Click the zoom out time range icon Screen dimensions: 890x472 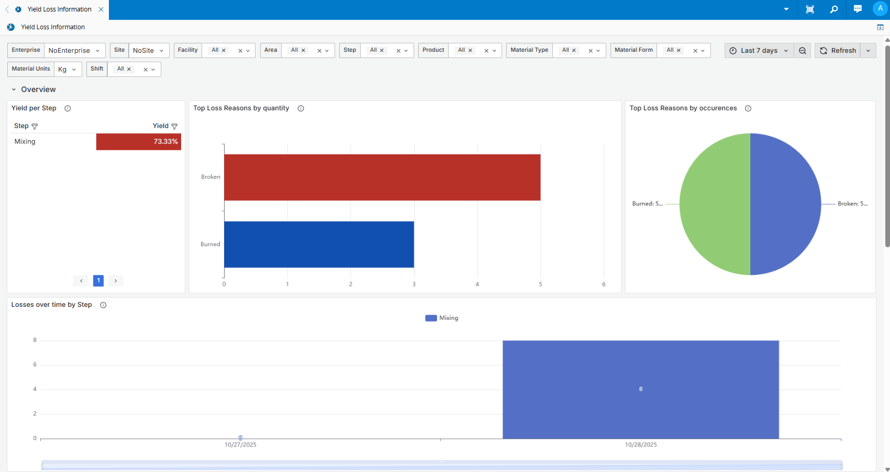(802, 51)
